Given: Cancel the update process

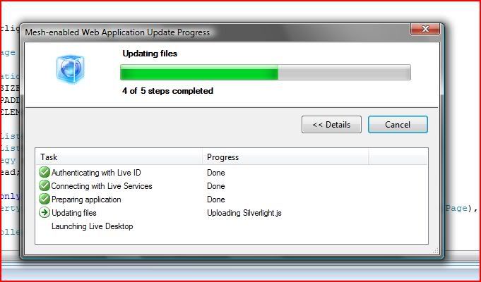Looking at the screenshot, I should click(x=398, y=125).
